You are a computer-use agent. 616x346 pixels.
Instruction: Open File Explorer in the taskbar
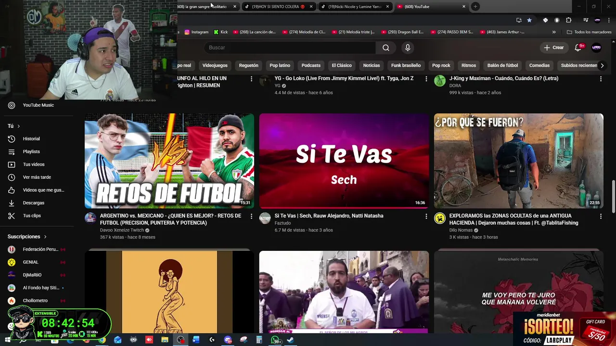[x=165, y=340]
